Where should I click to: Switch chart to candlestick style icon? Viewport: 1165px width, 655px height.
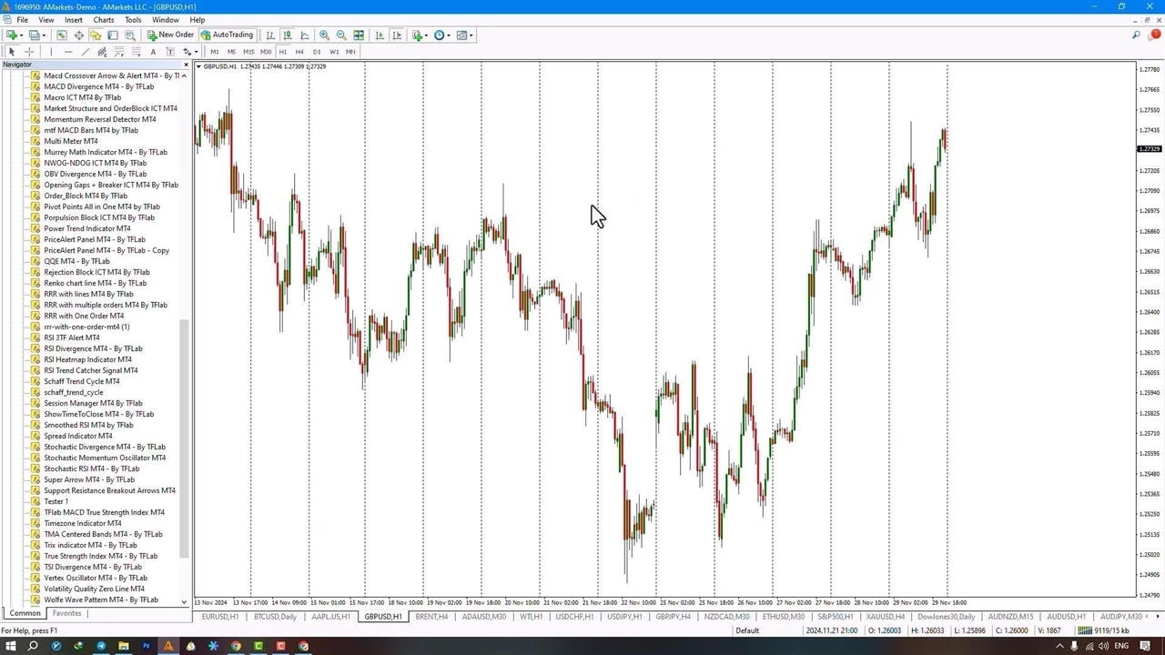(288, 35)
